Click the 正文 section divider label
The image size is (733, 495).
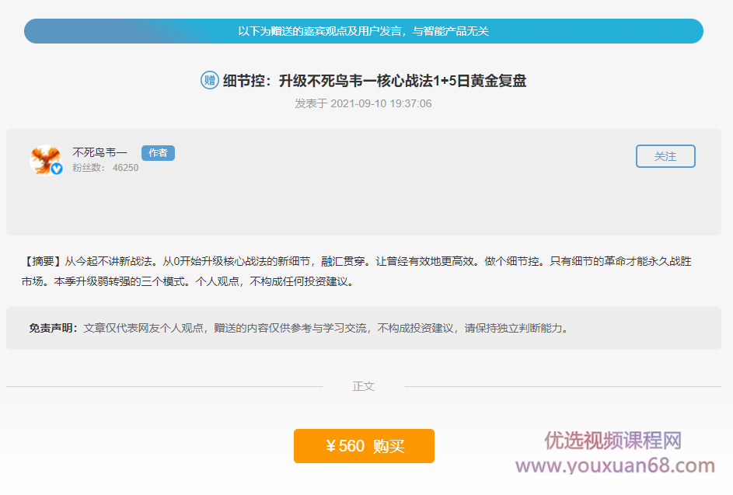coord(365,386)
